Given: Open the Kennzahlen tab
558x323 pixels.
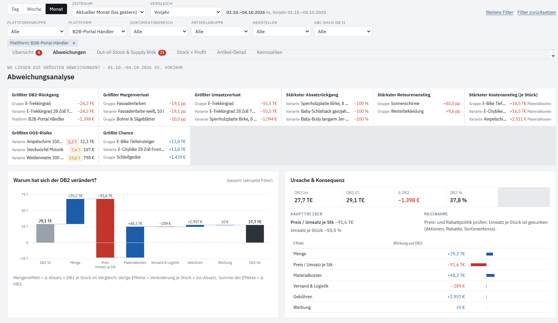Looking at the screenshot, I should point(270,52).
